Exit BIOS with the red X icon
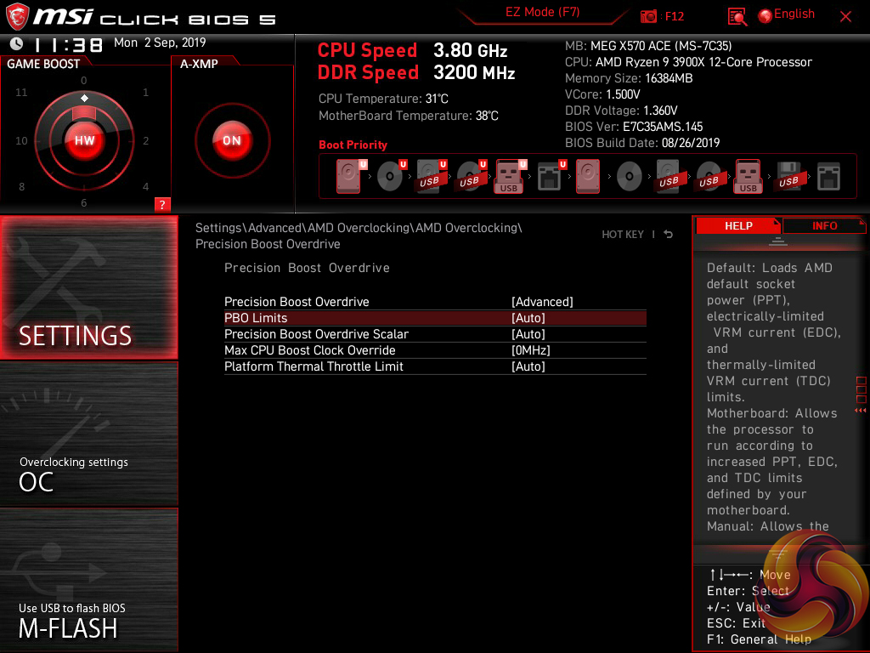The height and width of the screenshot is (653, 870). pos(845,17)
